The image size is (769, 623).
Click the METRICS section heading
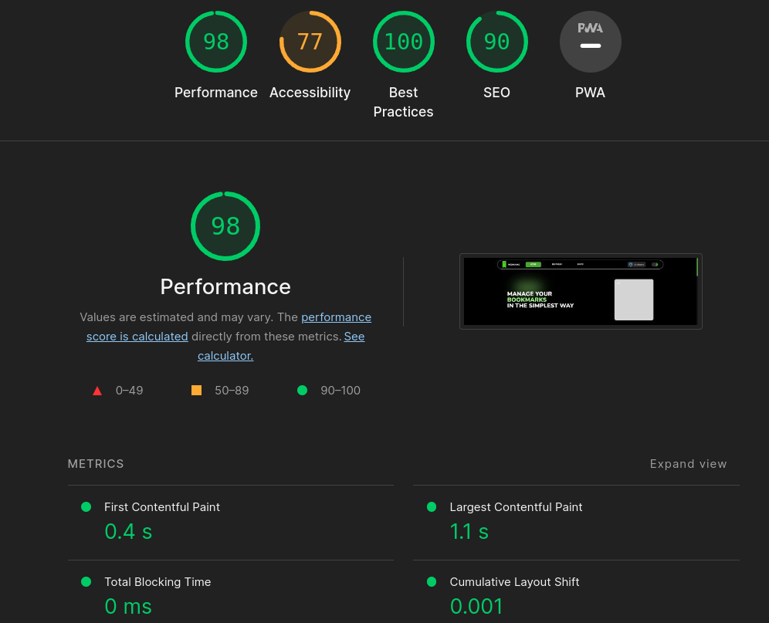pos(96,464)
